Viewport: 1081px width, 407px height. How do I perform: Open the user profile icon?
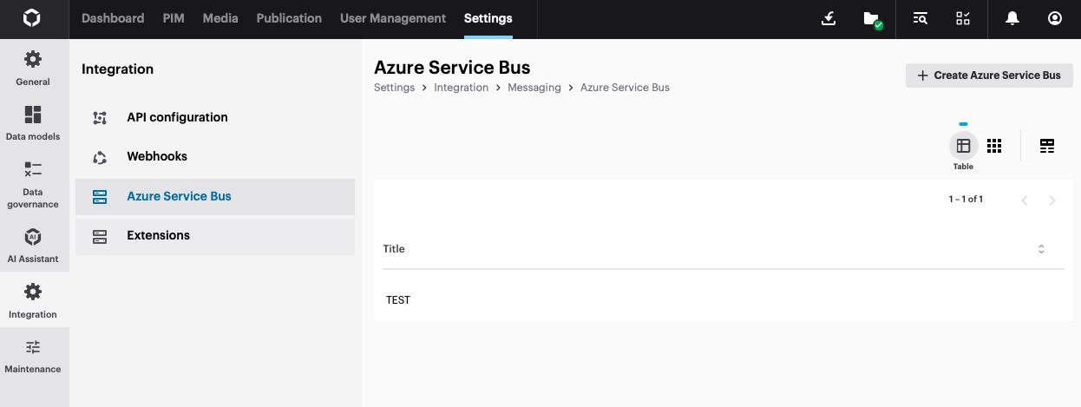1055,18
